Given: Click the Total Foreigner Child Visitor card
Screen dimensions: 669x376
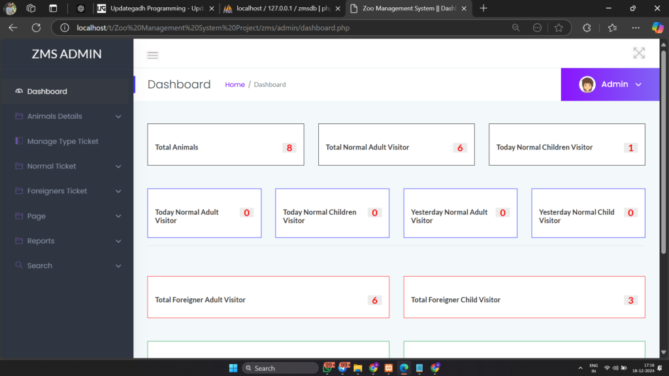Looking at the screenshot, I should tap(525, 297).
